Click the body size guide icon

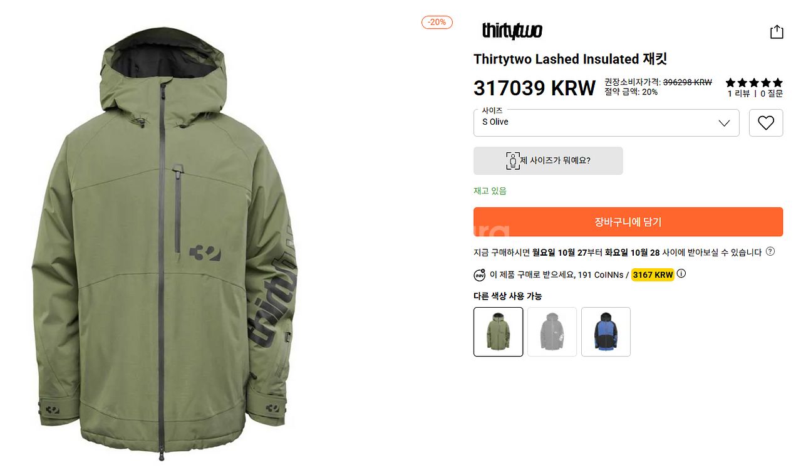tap(513, 160)
